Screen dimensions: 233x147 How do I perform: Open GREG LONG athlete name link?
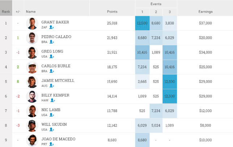pyautogui.click(x=52, y=51)
